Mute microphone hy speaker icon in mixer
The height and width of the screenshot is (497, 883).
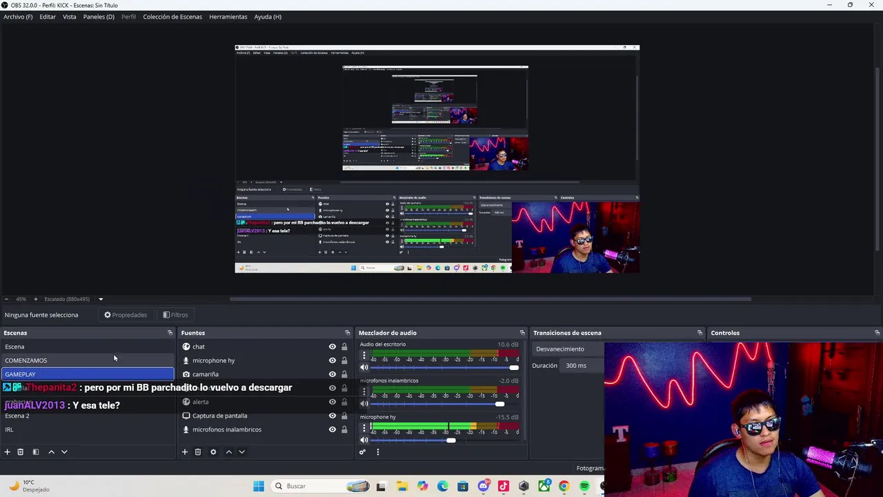click(364, 440)
